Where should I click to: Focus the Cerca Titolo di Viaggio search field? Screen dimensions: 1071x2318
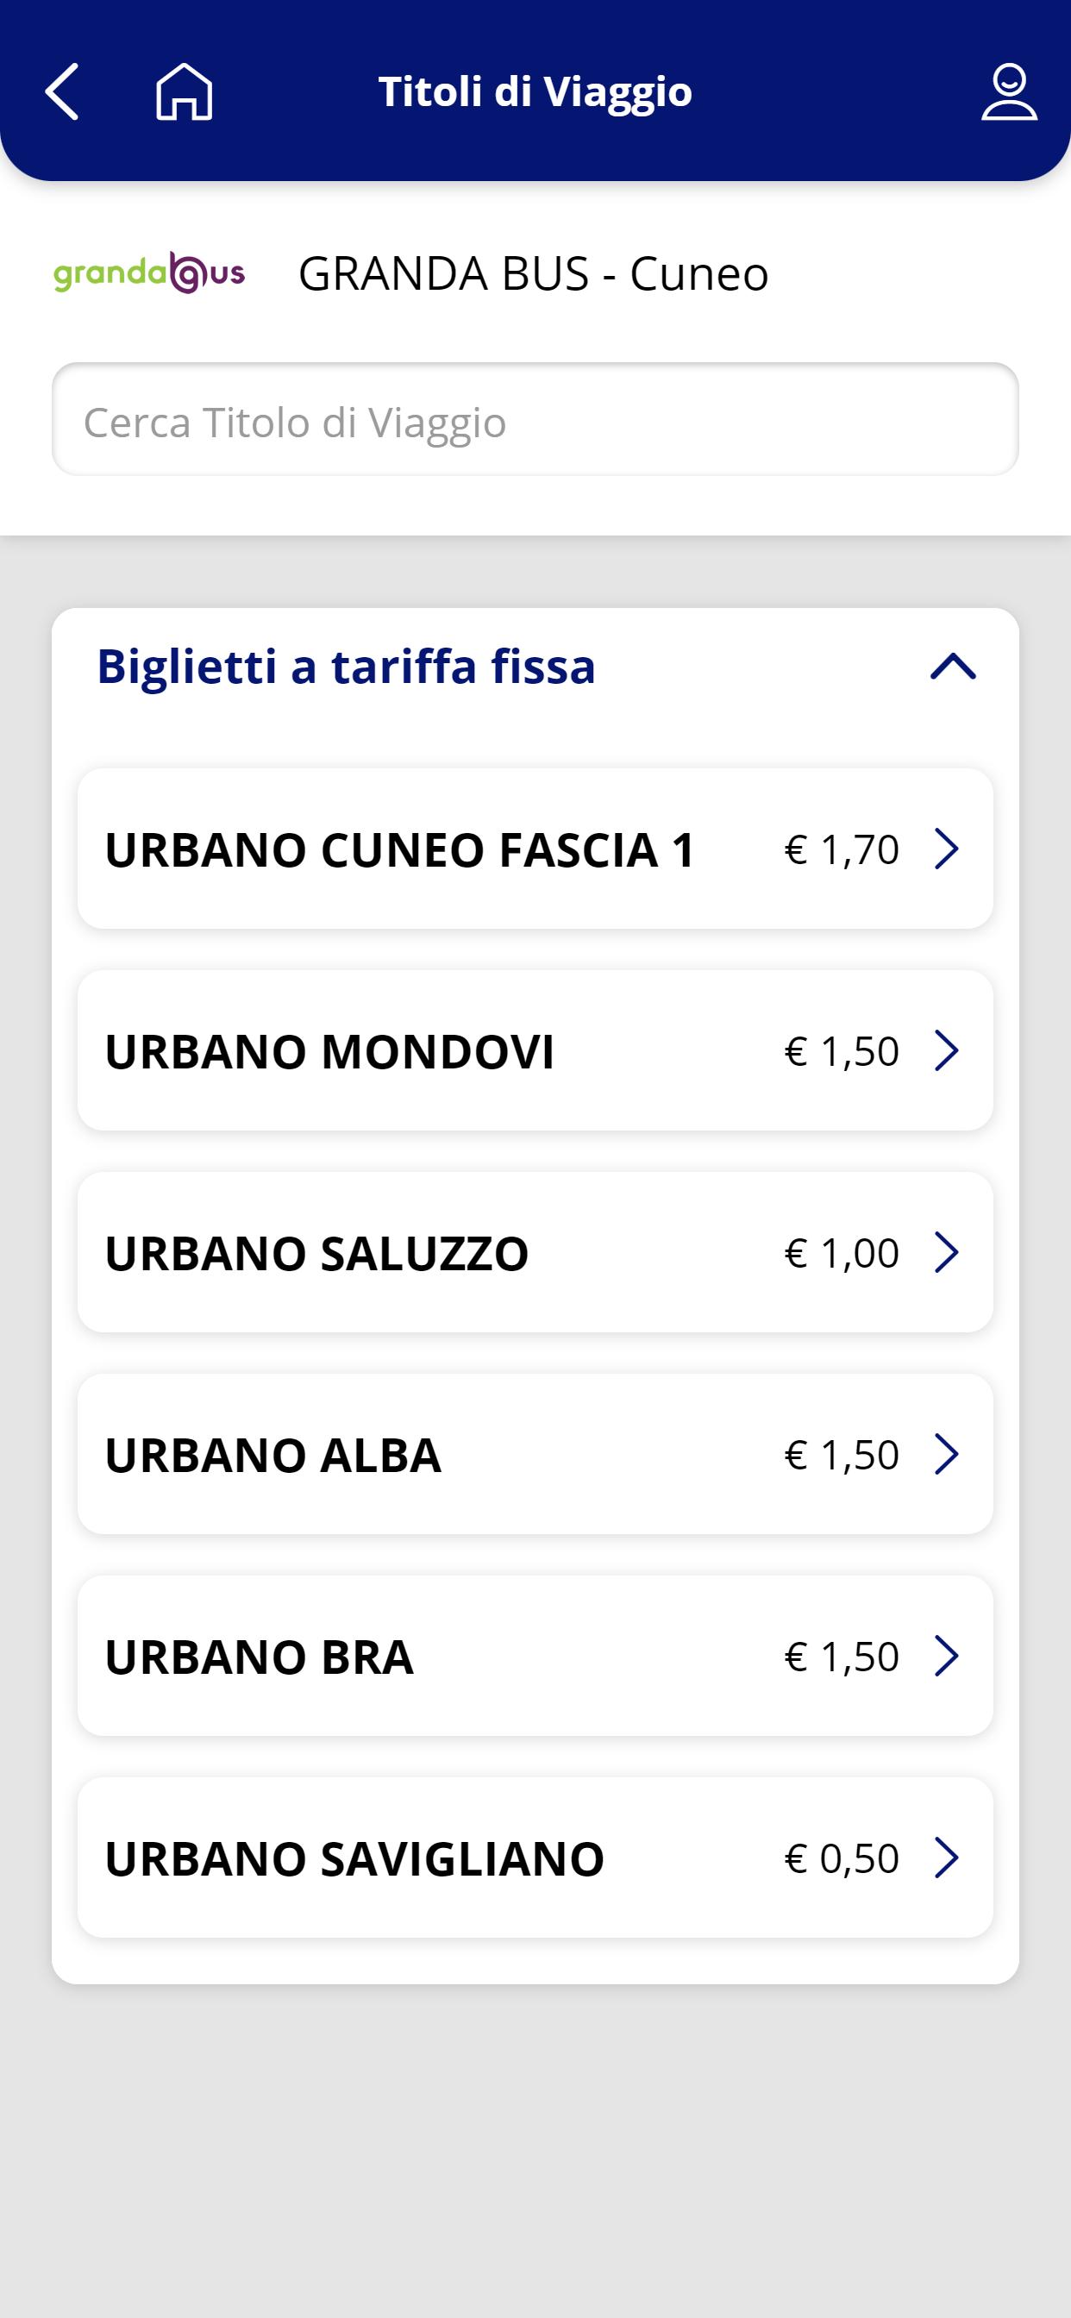click(x=535, y=419)
